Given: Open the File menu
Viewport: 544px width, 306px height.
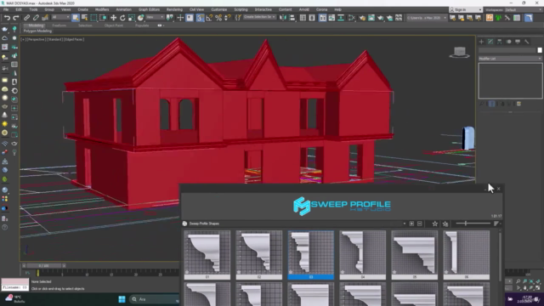Looking at the screenshot, I should pyautogui.click(x=6, y=9).
